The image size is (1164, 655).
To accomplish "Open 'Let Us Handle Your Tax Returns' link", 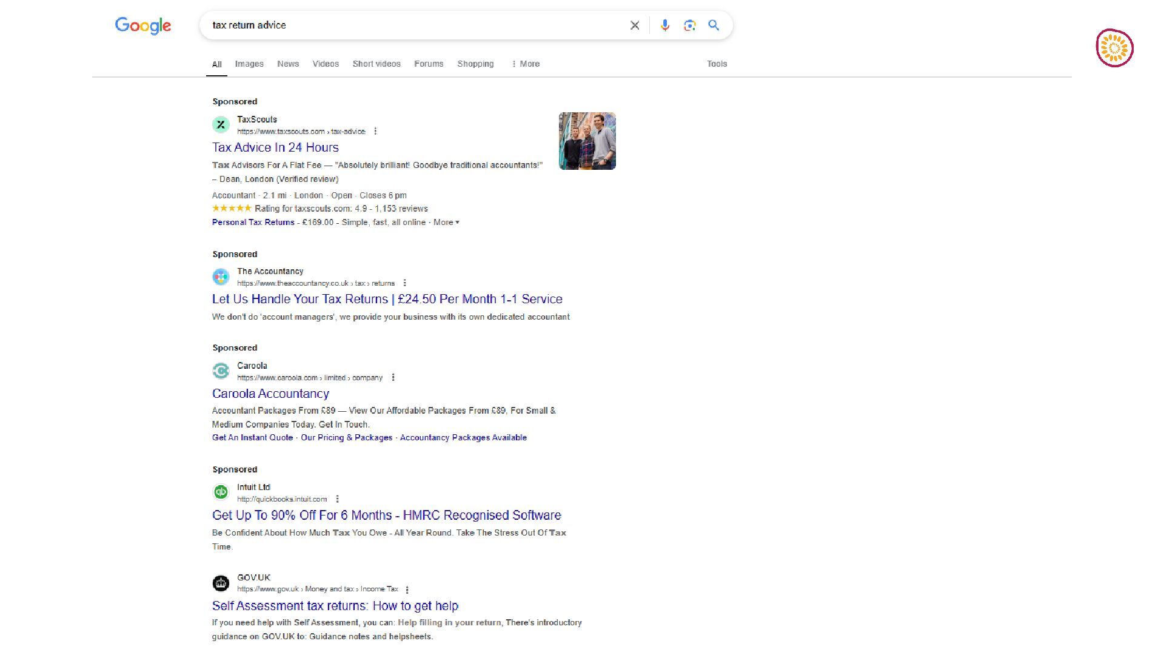I will pyautogui.click(x=387, y=299).
